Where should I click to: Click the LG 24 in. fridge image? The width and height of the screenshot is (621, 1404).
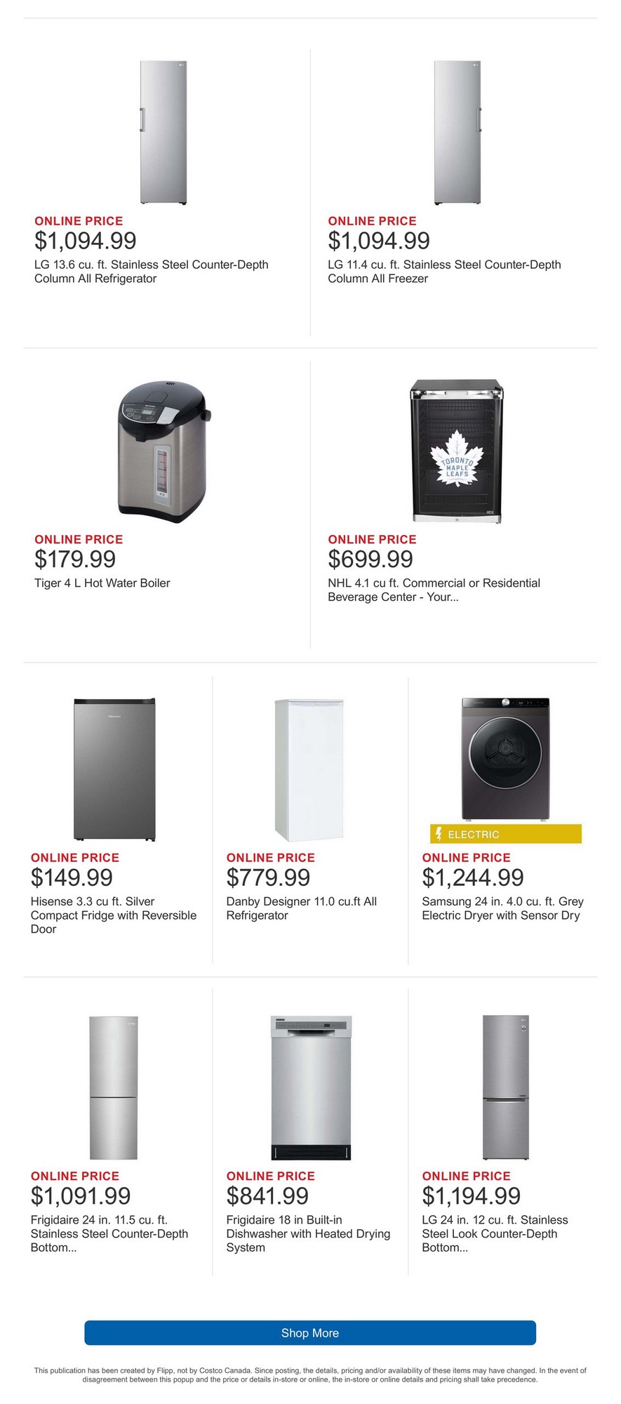click(505, 1087)
